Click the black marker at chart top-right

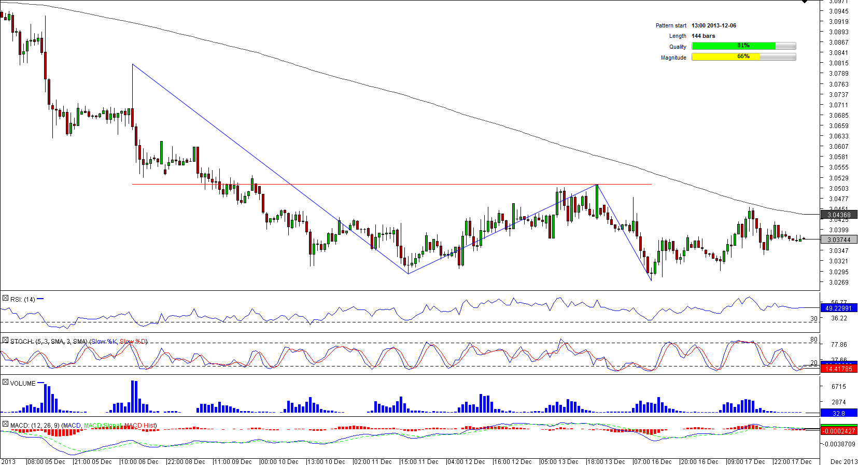pyautogui.click(x=805, y=2)
